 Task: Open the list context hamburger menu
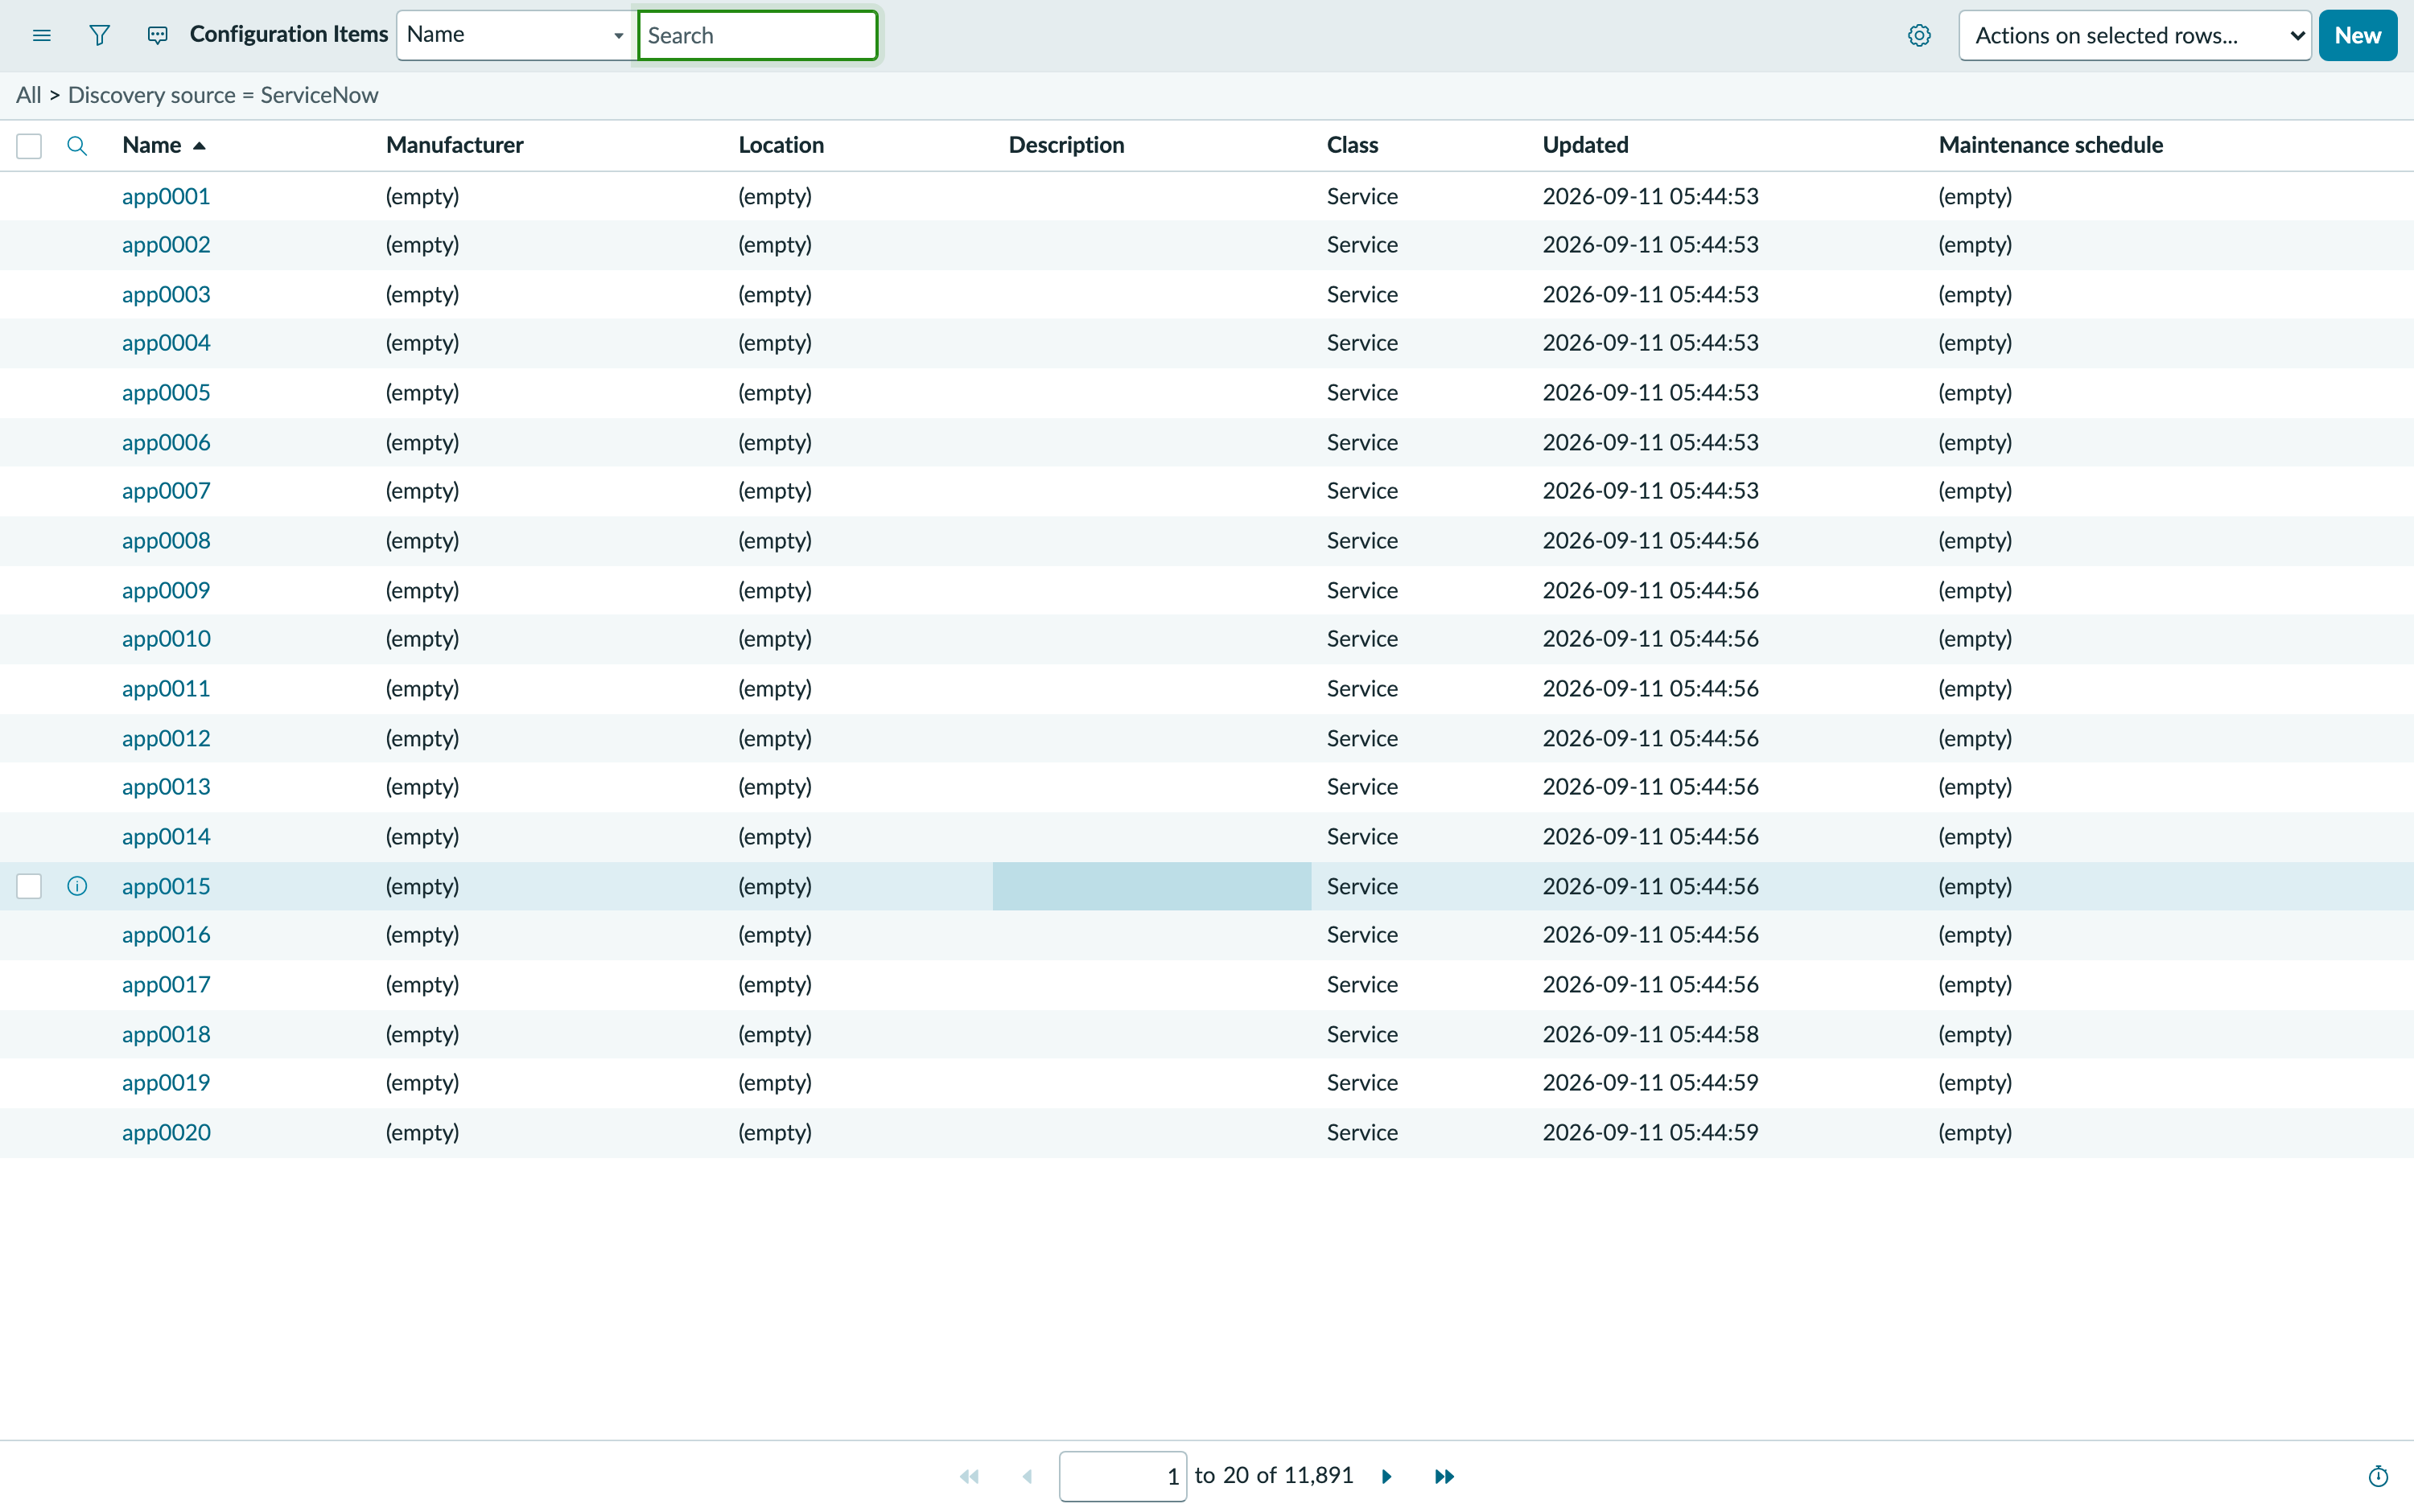coord(41,36)
